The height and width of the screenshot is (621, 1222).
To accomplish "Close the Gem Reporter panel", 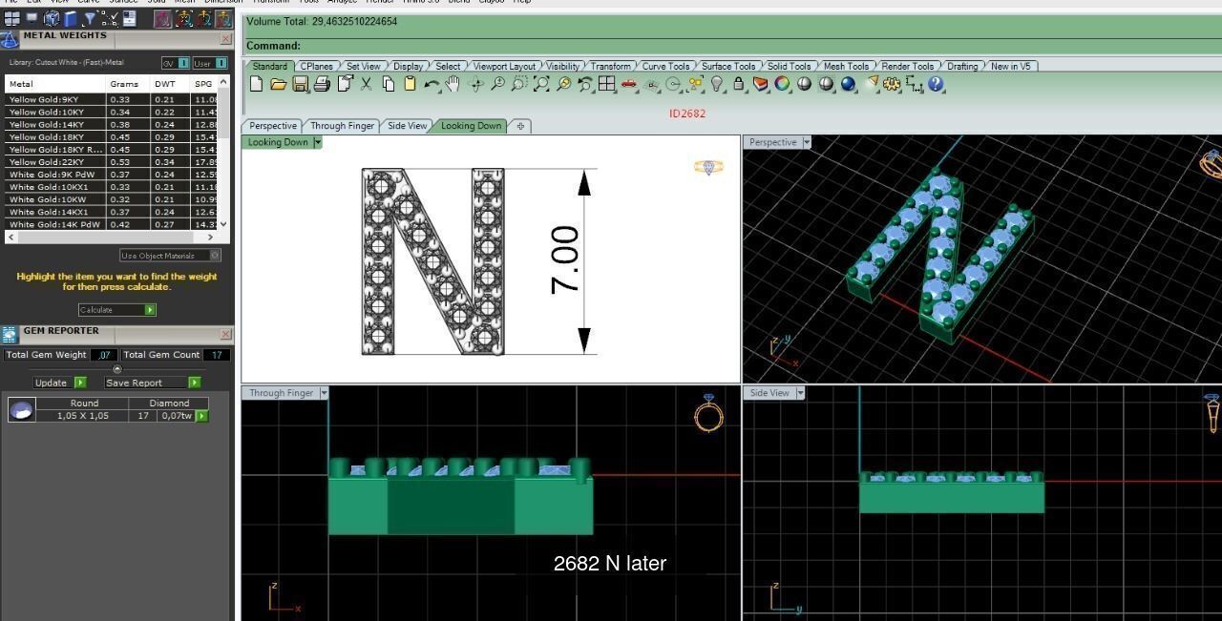I will tap(225, 334).
